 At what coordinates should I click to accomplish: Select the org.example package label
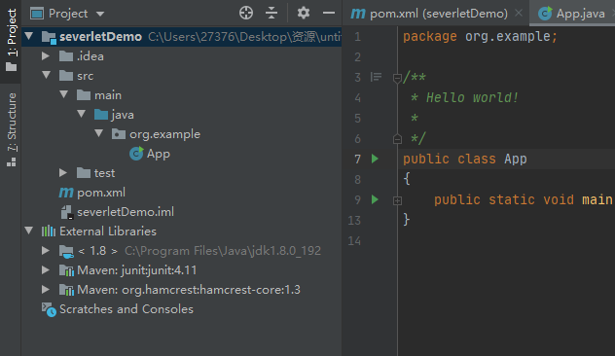(x=164, y=134)
